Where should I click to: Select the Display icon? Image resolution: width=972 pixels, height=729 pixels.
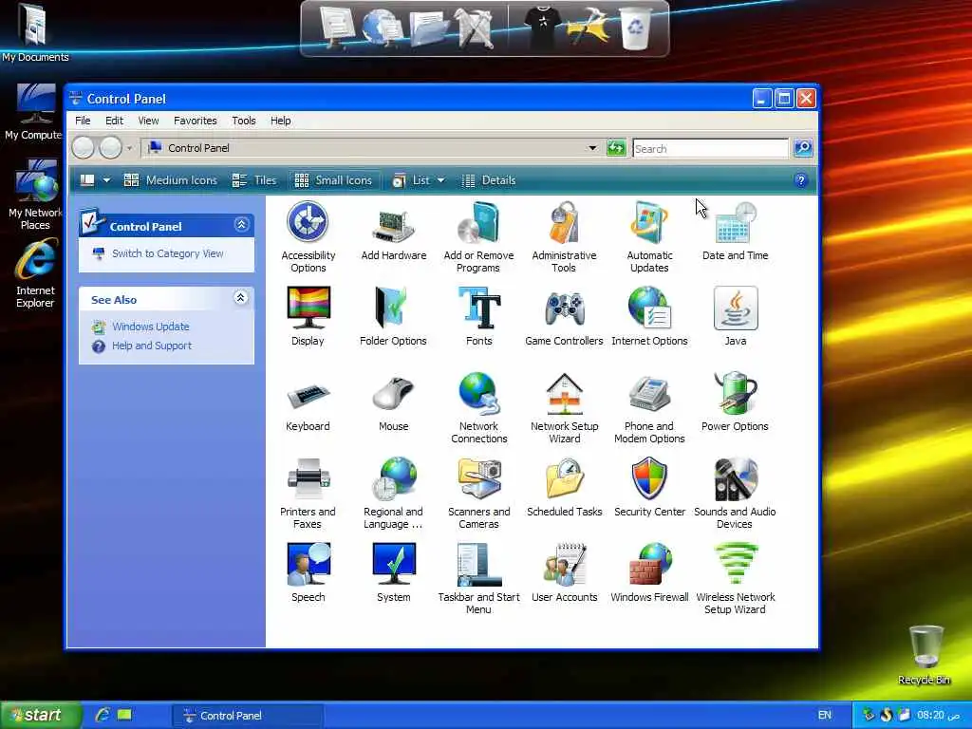(308, 316)
